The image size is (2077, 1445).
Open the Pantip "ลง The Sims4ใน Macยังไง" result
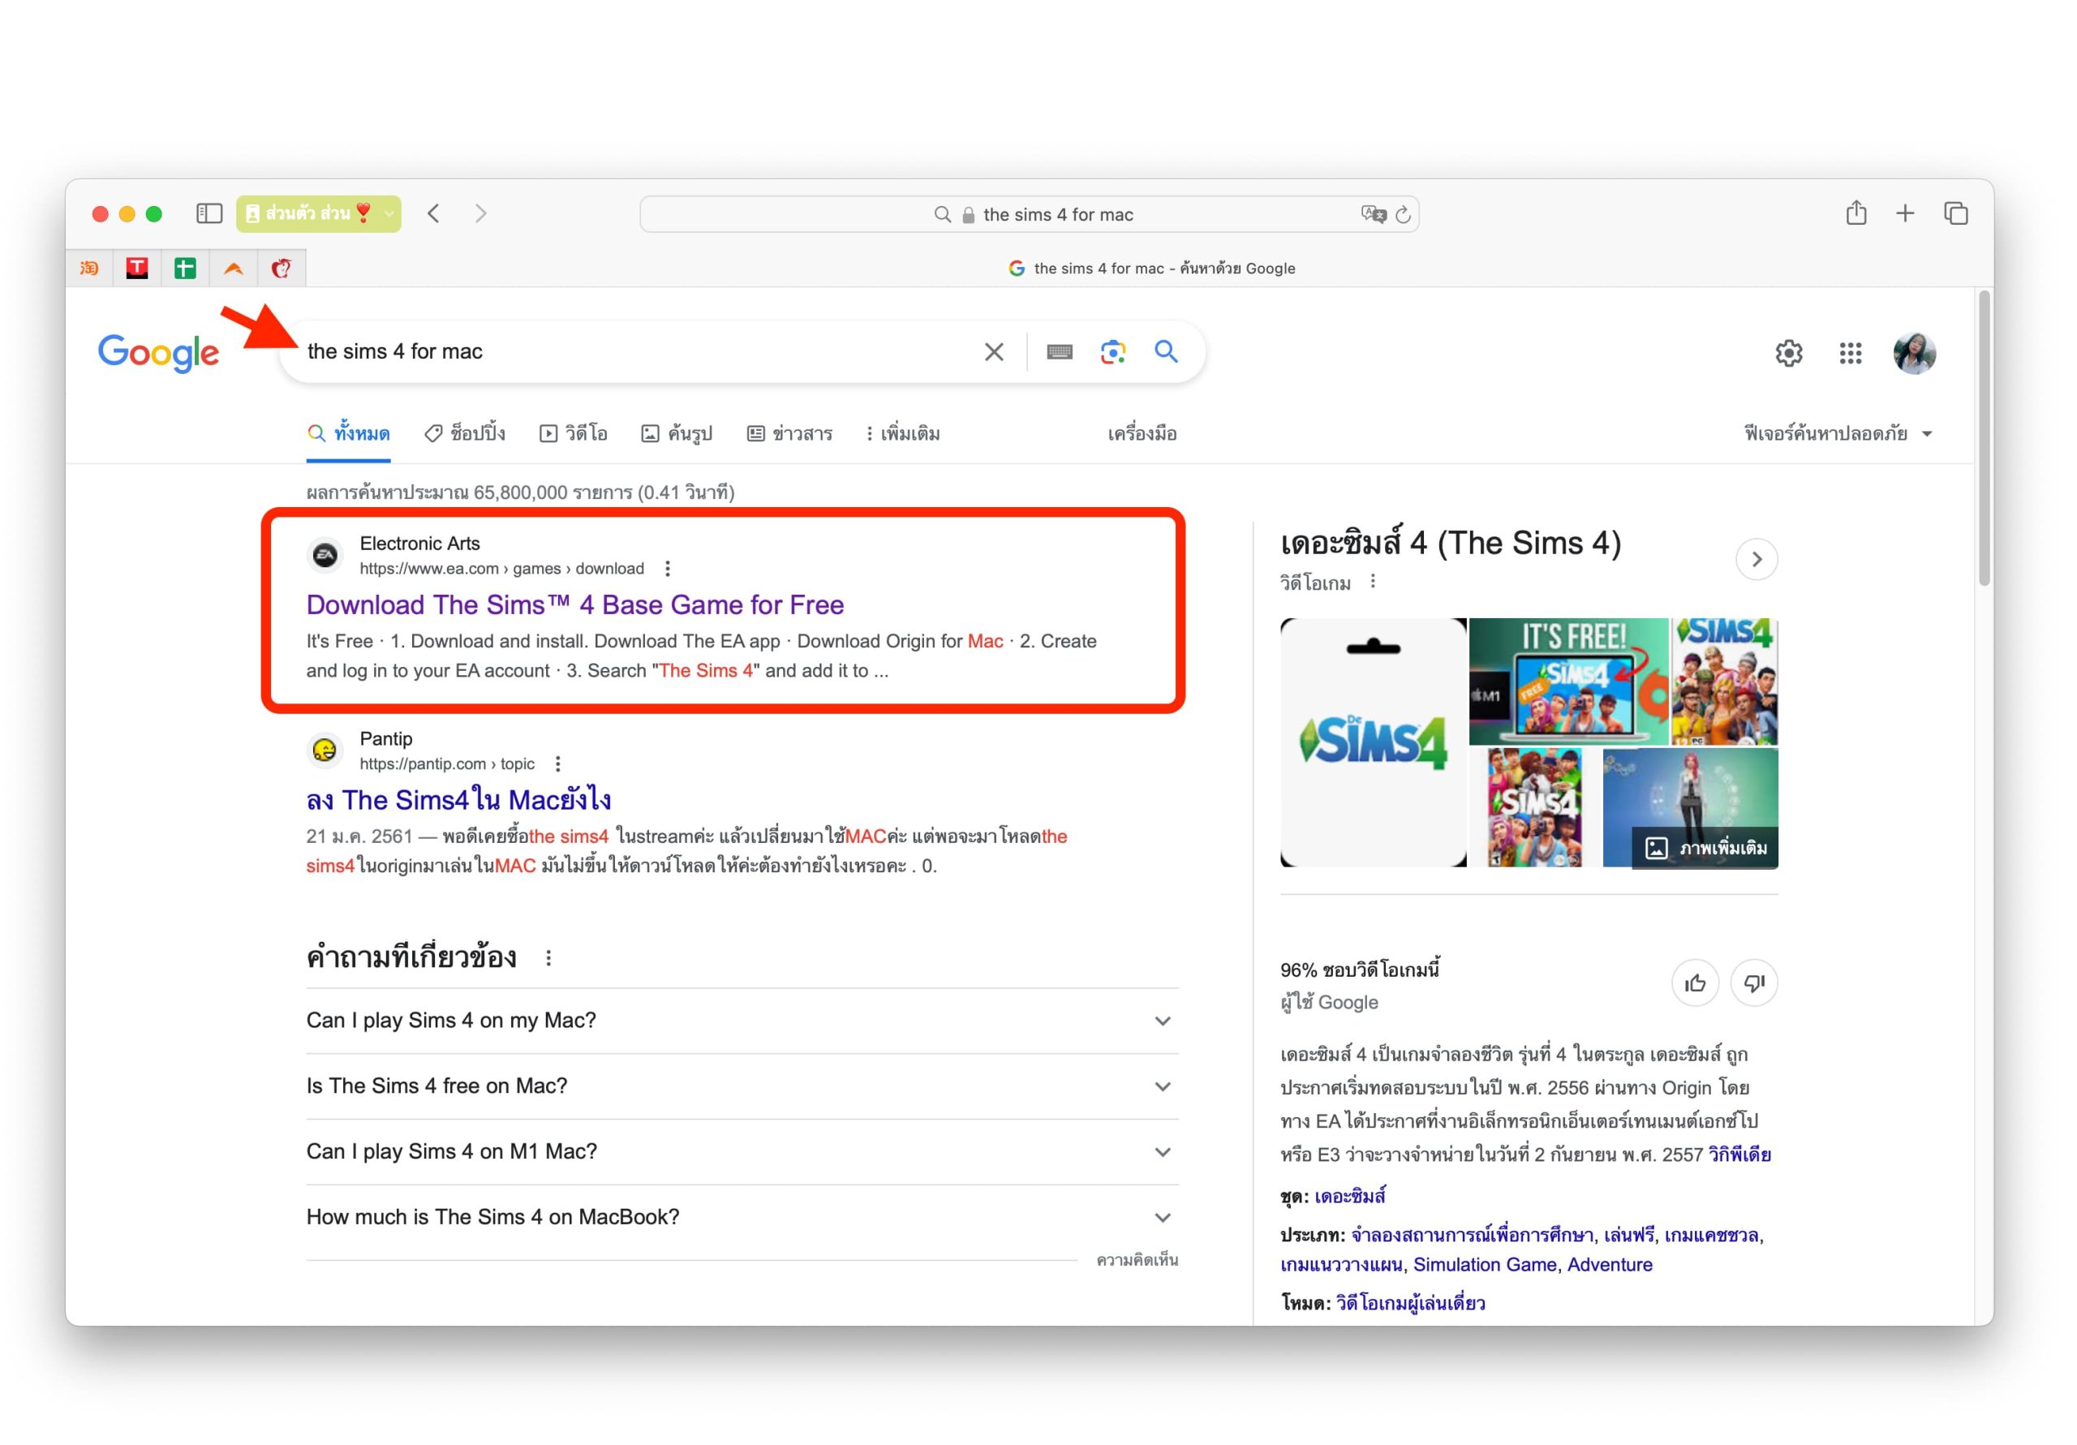(x=458, y=800)
